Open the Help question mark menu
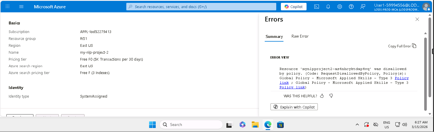Screen dimensions: 434x132 click(x=351, y=7)
